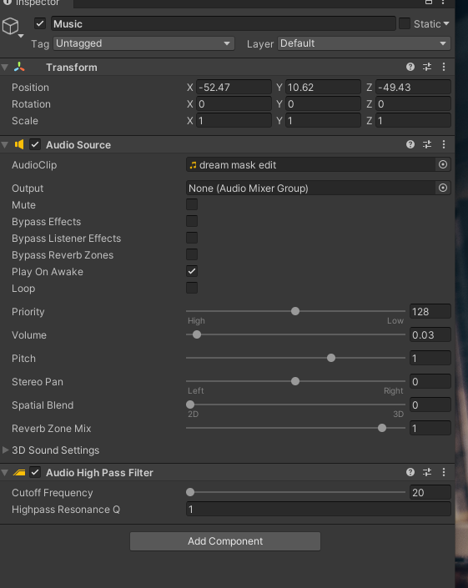
Task: Open Audio Source preset selector icon
Action: tap(427, 145)
